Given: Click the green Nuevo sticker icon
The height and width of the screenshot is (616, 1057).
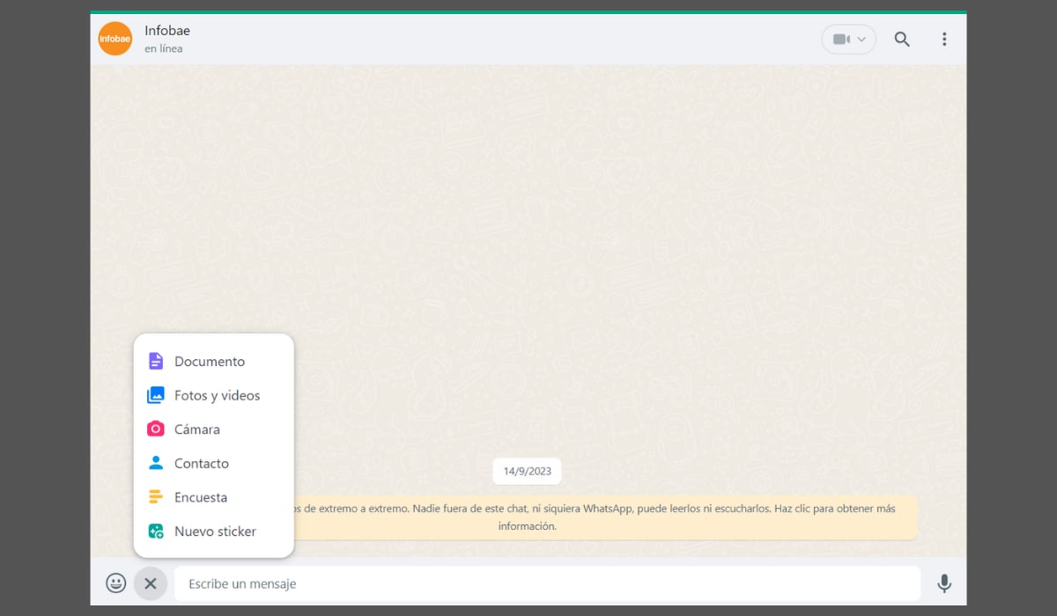Looking at the screenshot, I should [156, 532].
